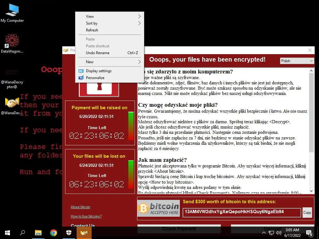Click the payment raise progress bar

tap(131, 126)
